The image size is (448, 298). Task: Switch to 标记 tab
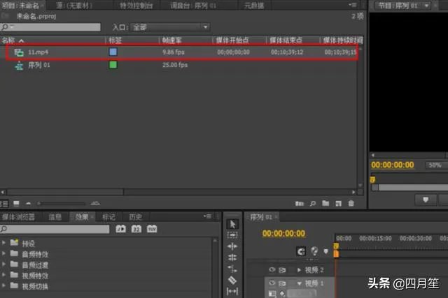coord(109,217)
